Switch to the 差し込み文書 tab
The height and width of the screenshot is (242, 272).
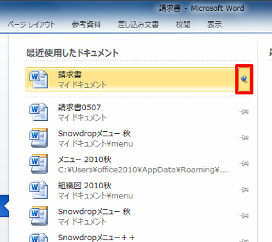pyautogui.click(x=138, y=25)
